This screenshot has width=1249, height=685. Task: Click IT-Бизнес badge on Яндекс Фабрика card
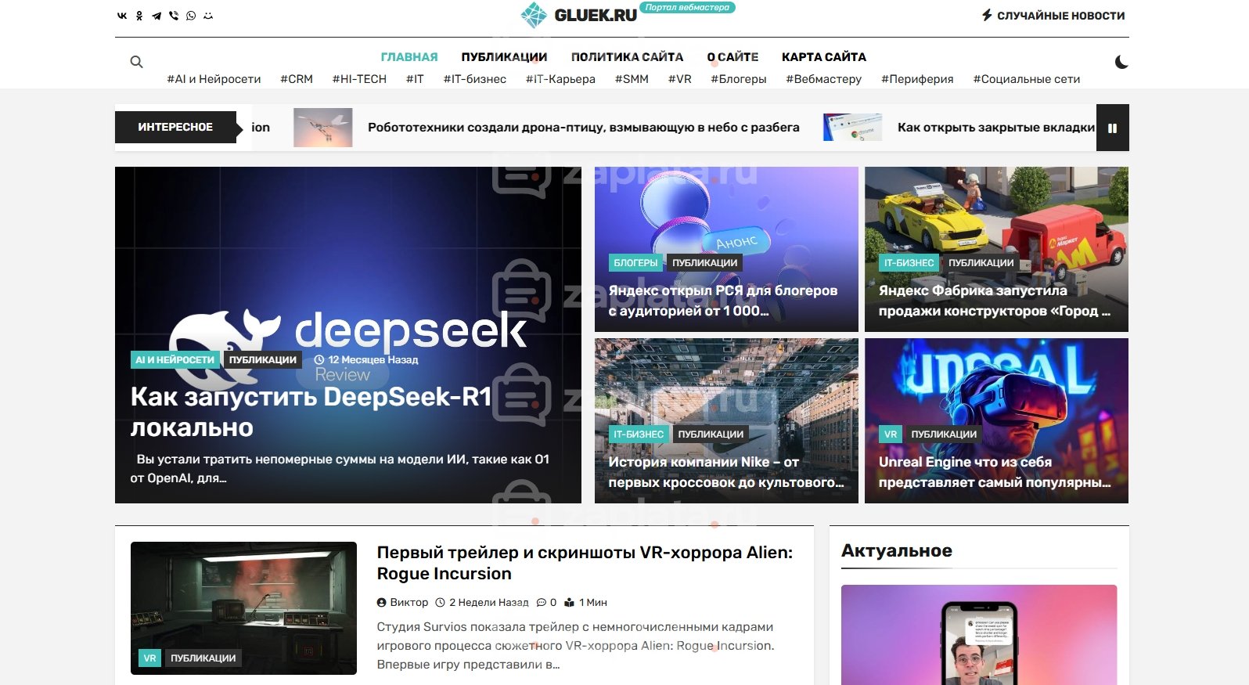tap(909, 263)
